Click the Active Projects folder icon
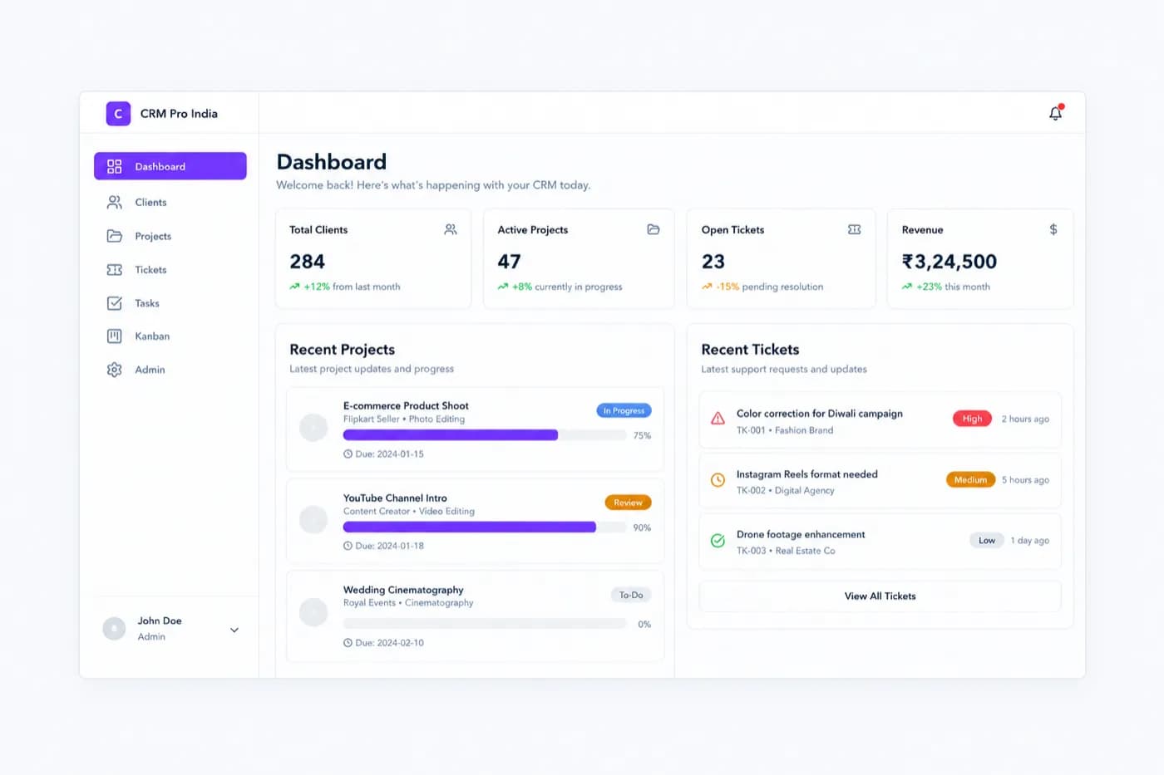The width and height of the screenshot is (1164, 775). tap(654, 229)
